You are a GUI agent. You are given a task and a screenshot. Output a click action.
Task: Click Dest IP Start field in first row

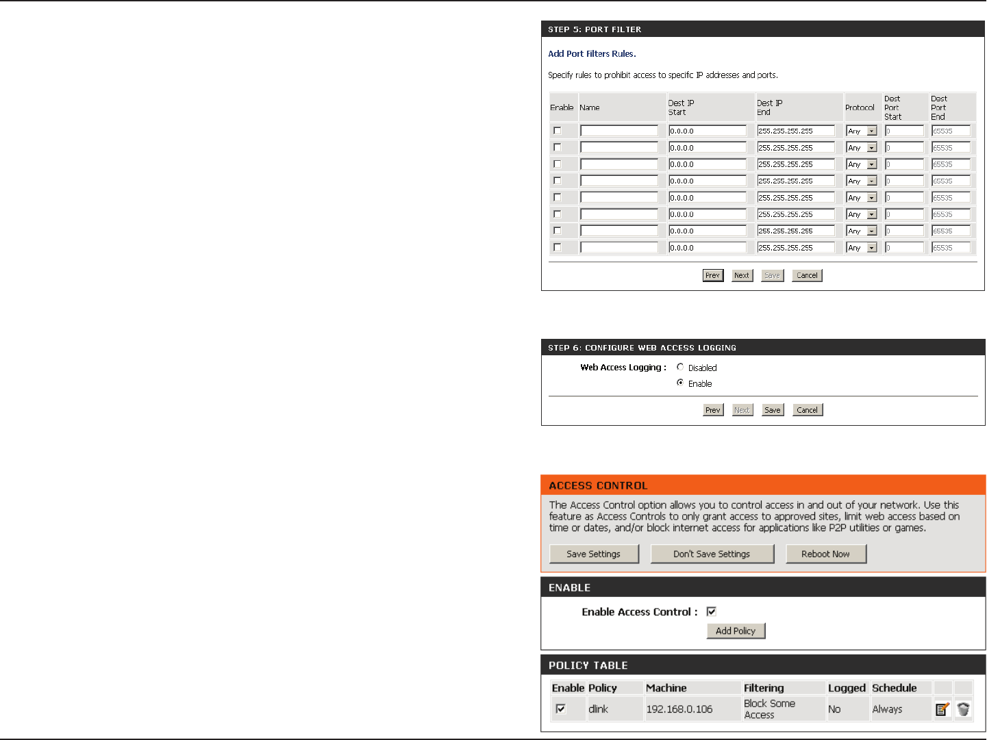coord(708,131)
